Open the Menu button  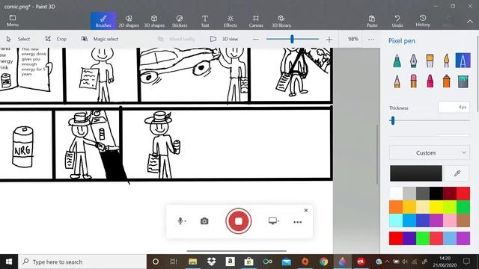coord(13,21)
